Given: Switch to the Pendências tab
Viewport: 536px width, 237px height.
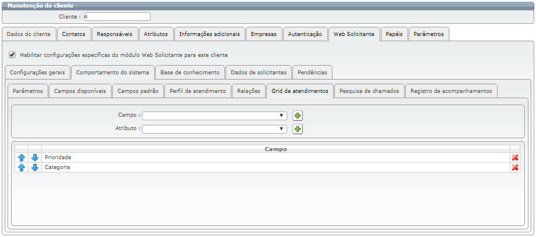Looking at the screenshot, I should point(312,73).
